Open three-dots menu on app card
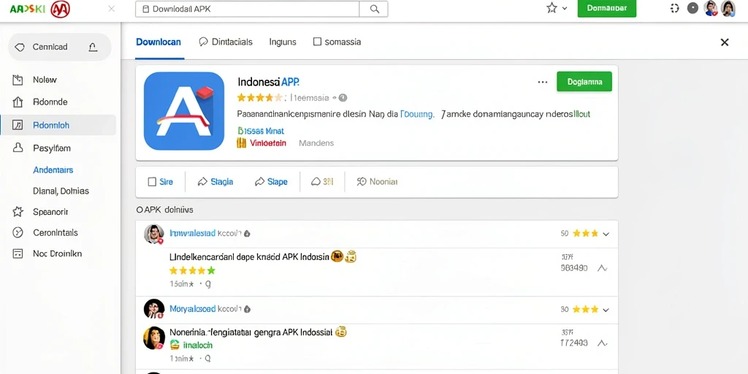The width and height of the screenshot is (748, 374). (x=543, y=82)
